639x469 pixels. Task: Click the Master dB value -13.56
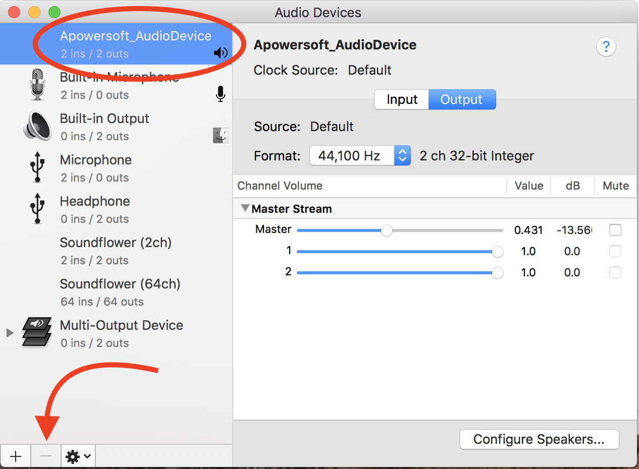coord(574,230)
